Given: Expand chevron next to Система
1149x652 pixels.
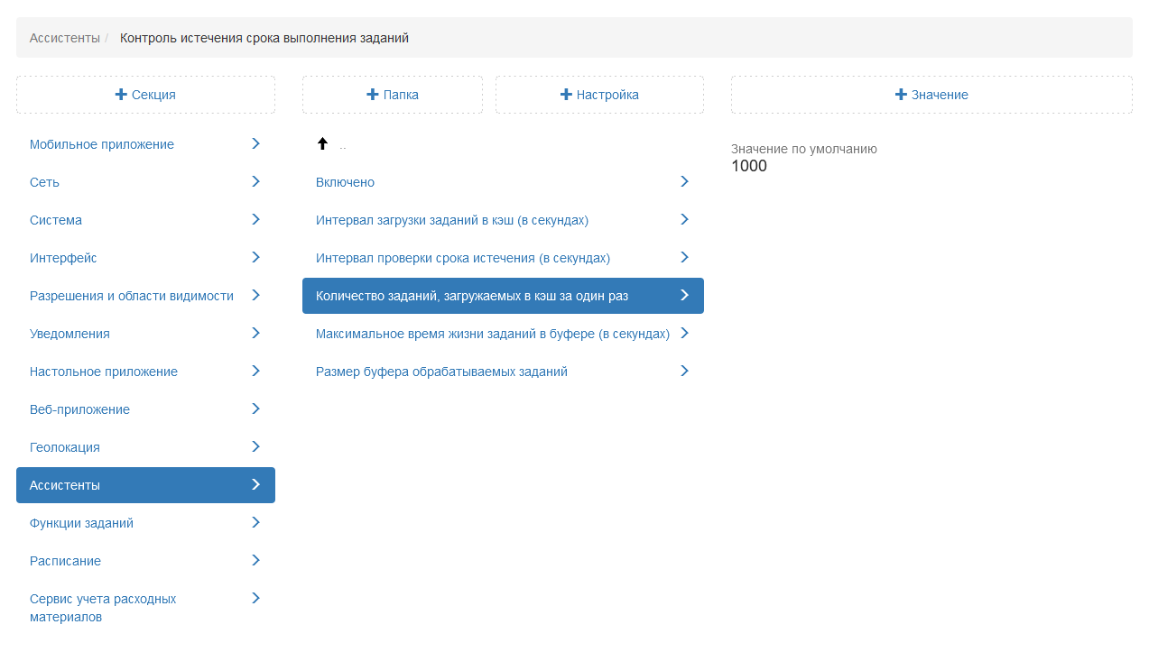Looking at the screenshot, I should click(x=255, y=219).
